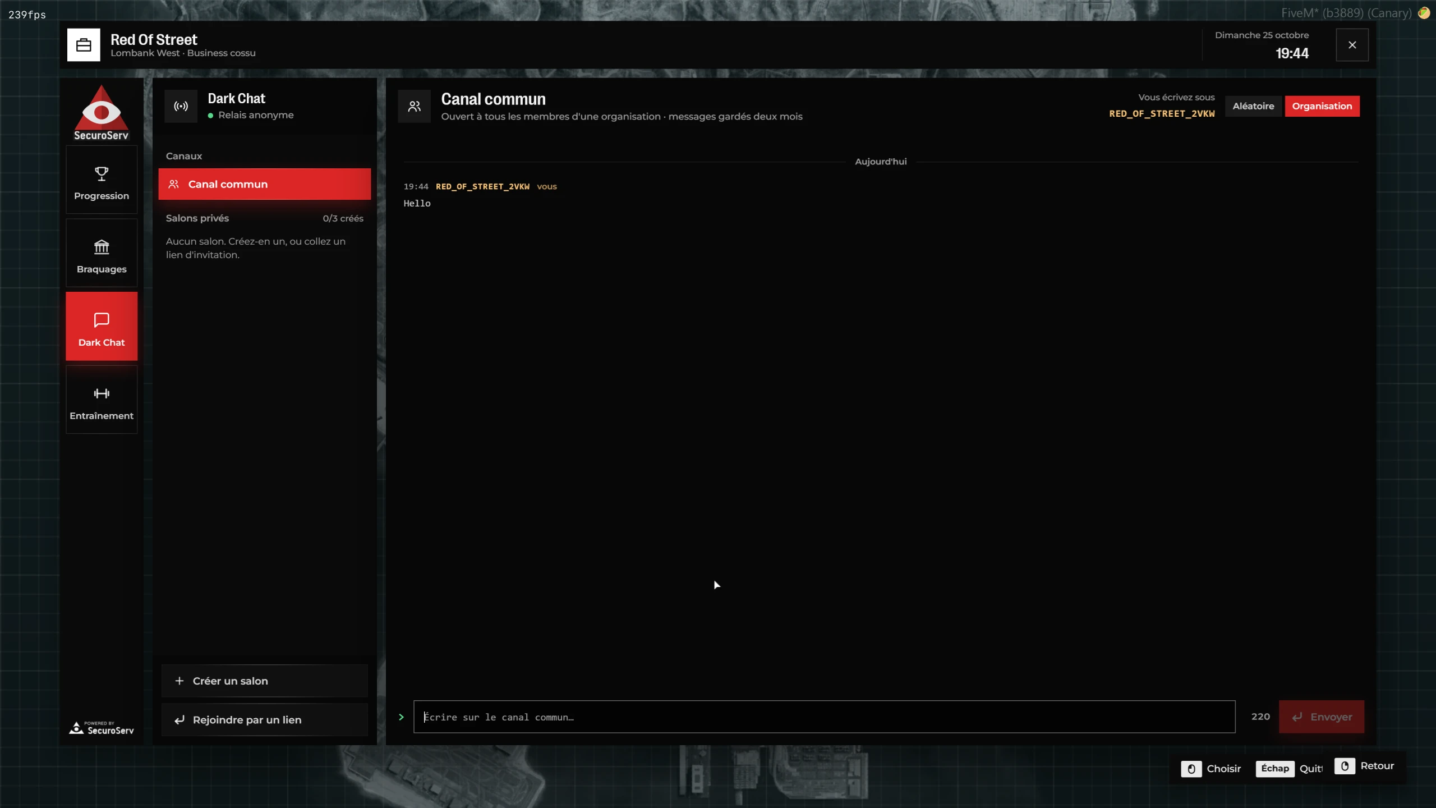Switch identity to Aléatoire
This screenshot has width=1436, height=808.
coord(1253,106)
